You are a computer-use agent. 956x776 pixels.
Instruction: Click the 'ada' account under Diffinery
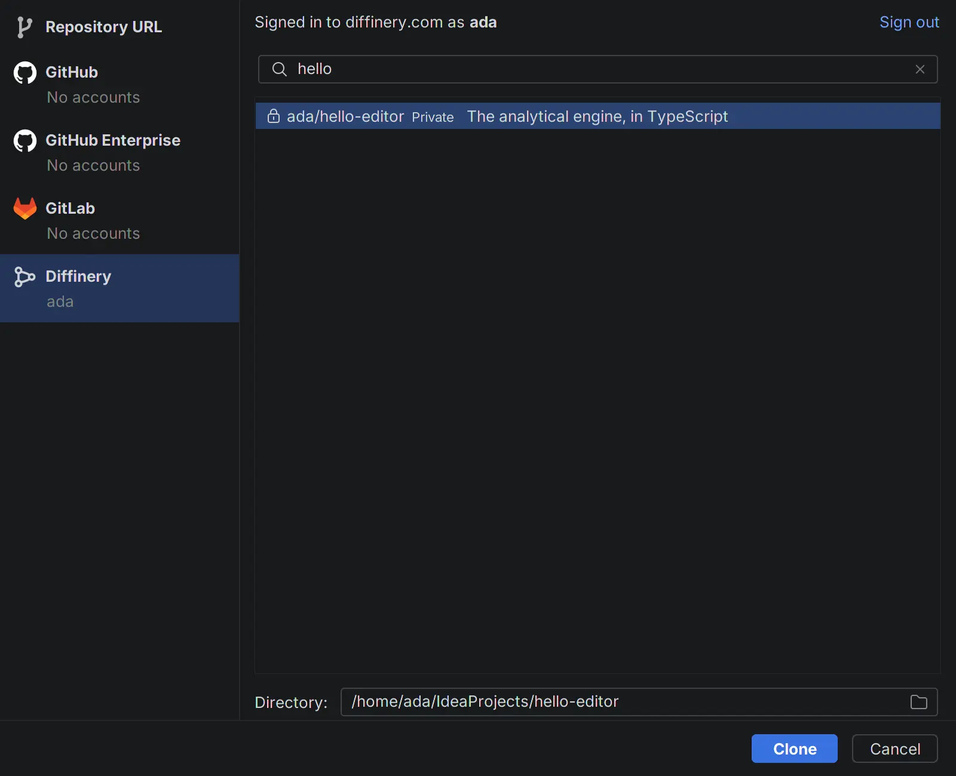60,301
